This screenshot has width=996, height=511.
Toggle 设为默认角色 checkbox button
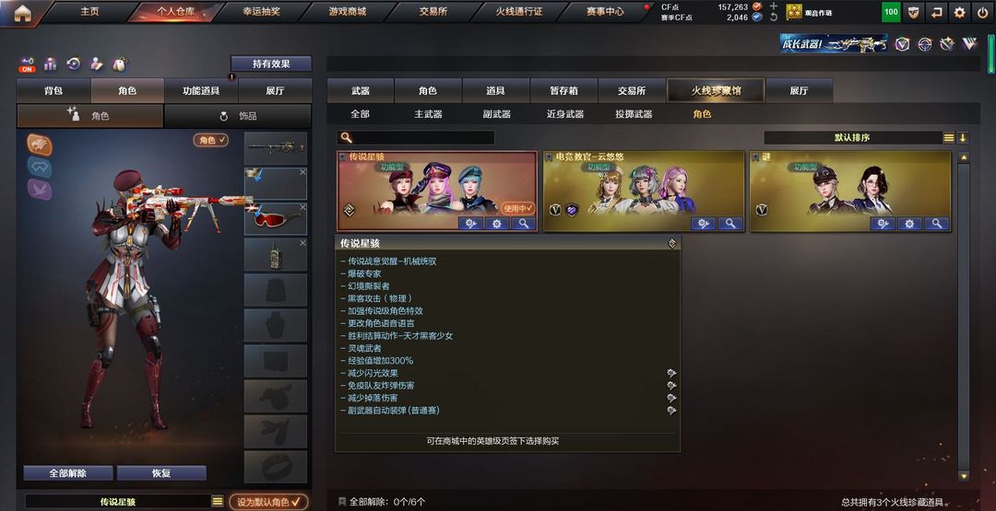pyautogui.click(x=268, y=502)
